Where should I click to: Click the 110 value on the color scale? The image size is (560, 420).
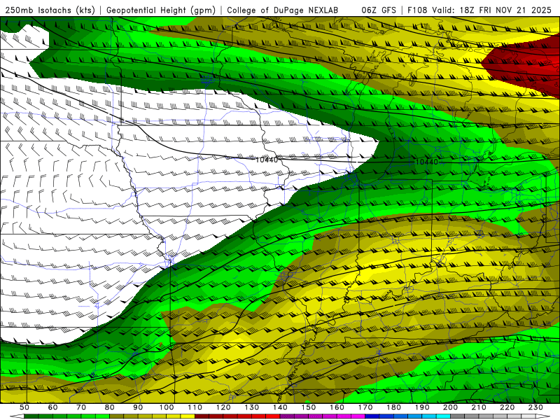(195, 407)
